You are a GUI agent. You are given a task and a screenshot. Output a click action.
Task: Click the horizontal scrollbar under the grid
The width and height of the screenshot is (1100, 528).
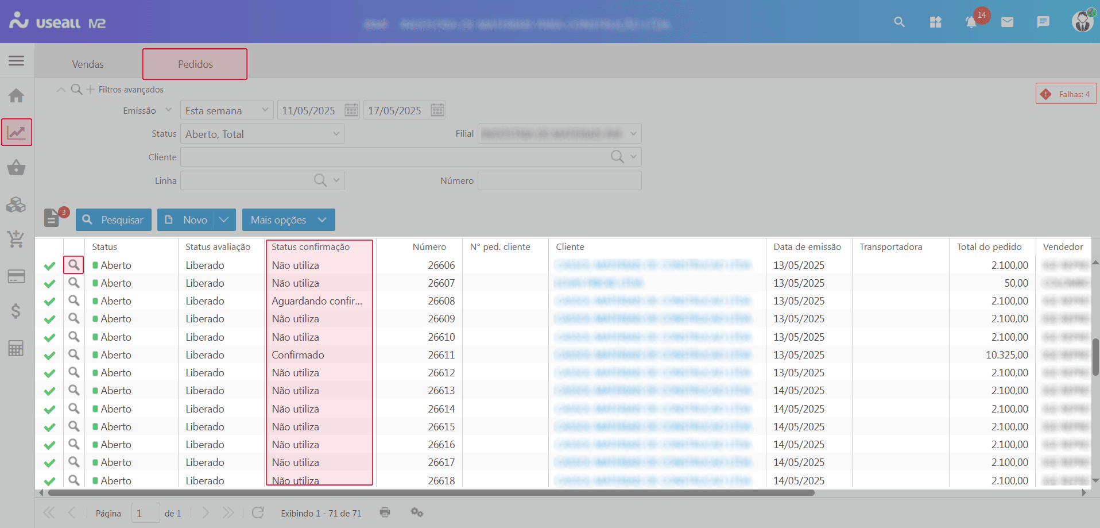[x=431, y=492]
